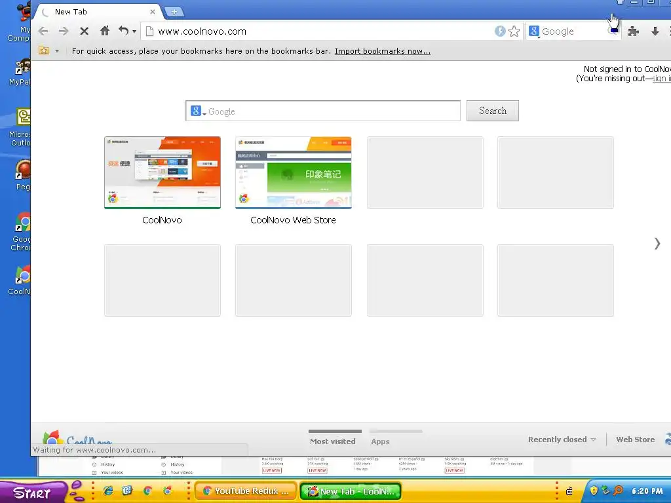
Task: Select the CoolNovo desktop shortcut
Action: pos(20,280)
